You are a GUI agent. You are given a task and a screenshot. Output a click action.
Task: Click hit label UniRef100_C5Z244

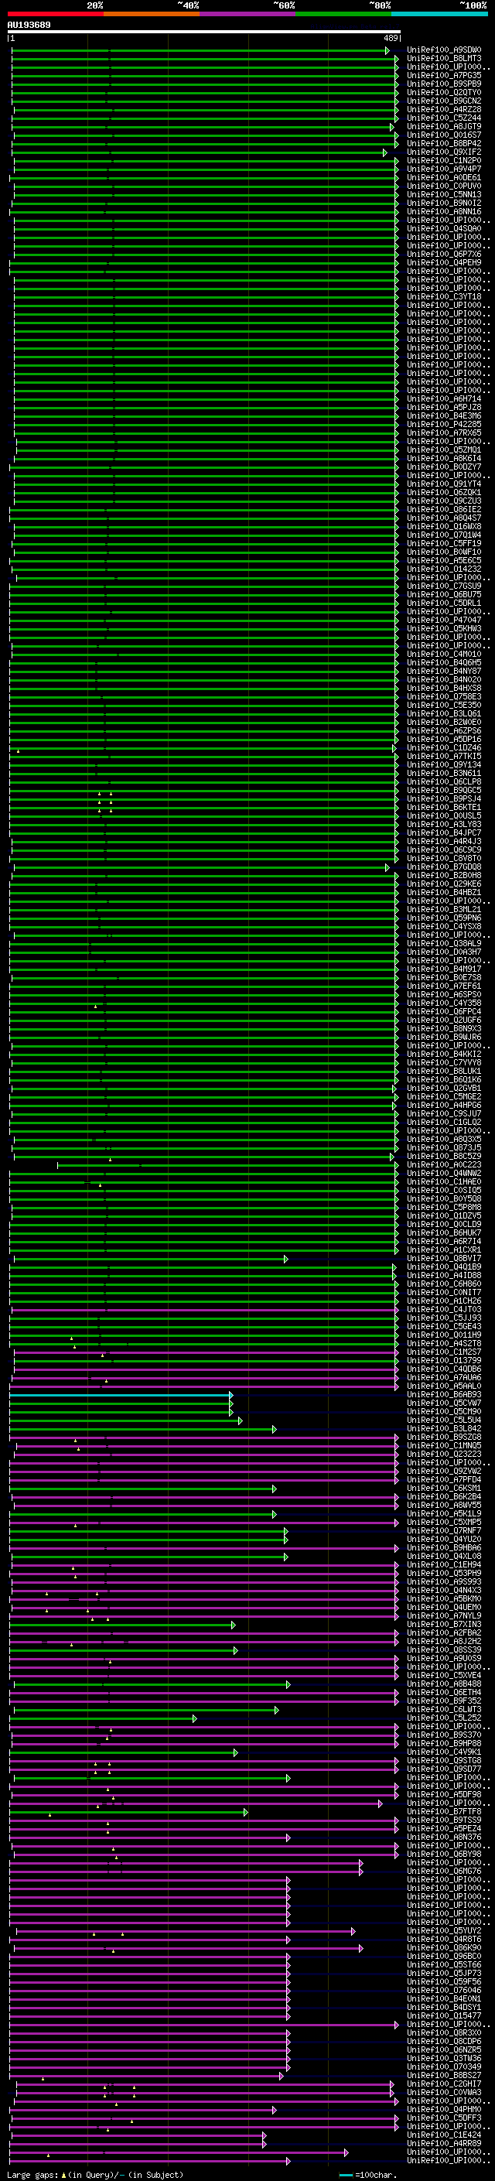point(444,118)
